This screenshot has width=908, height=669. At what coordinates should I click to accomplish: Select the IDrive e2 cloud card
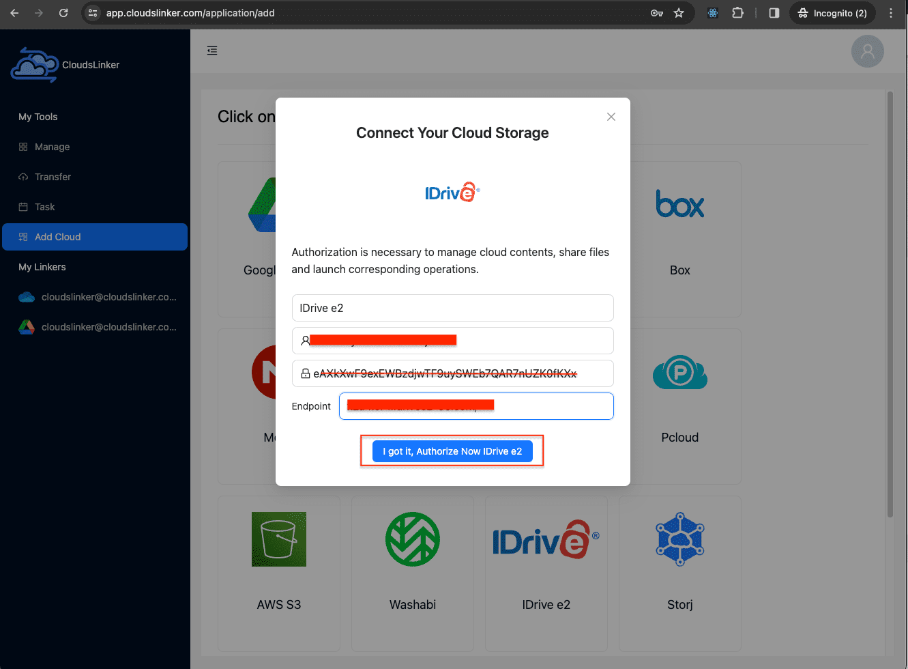[546, 573]
